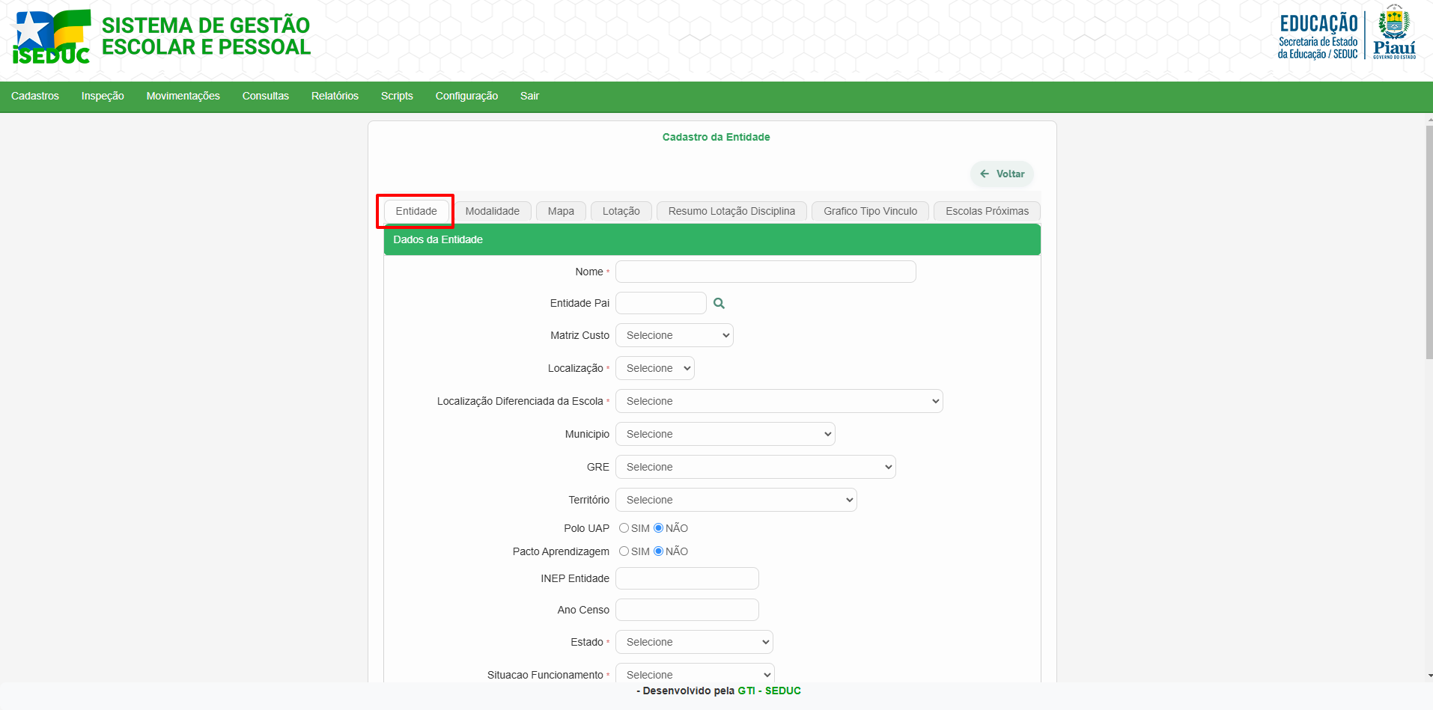This screenshot has height=710, width=1433.
Task: Select SIM for Polo UAP
Action: point(624,528)
